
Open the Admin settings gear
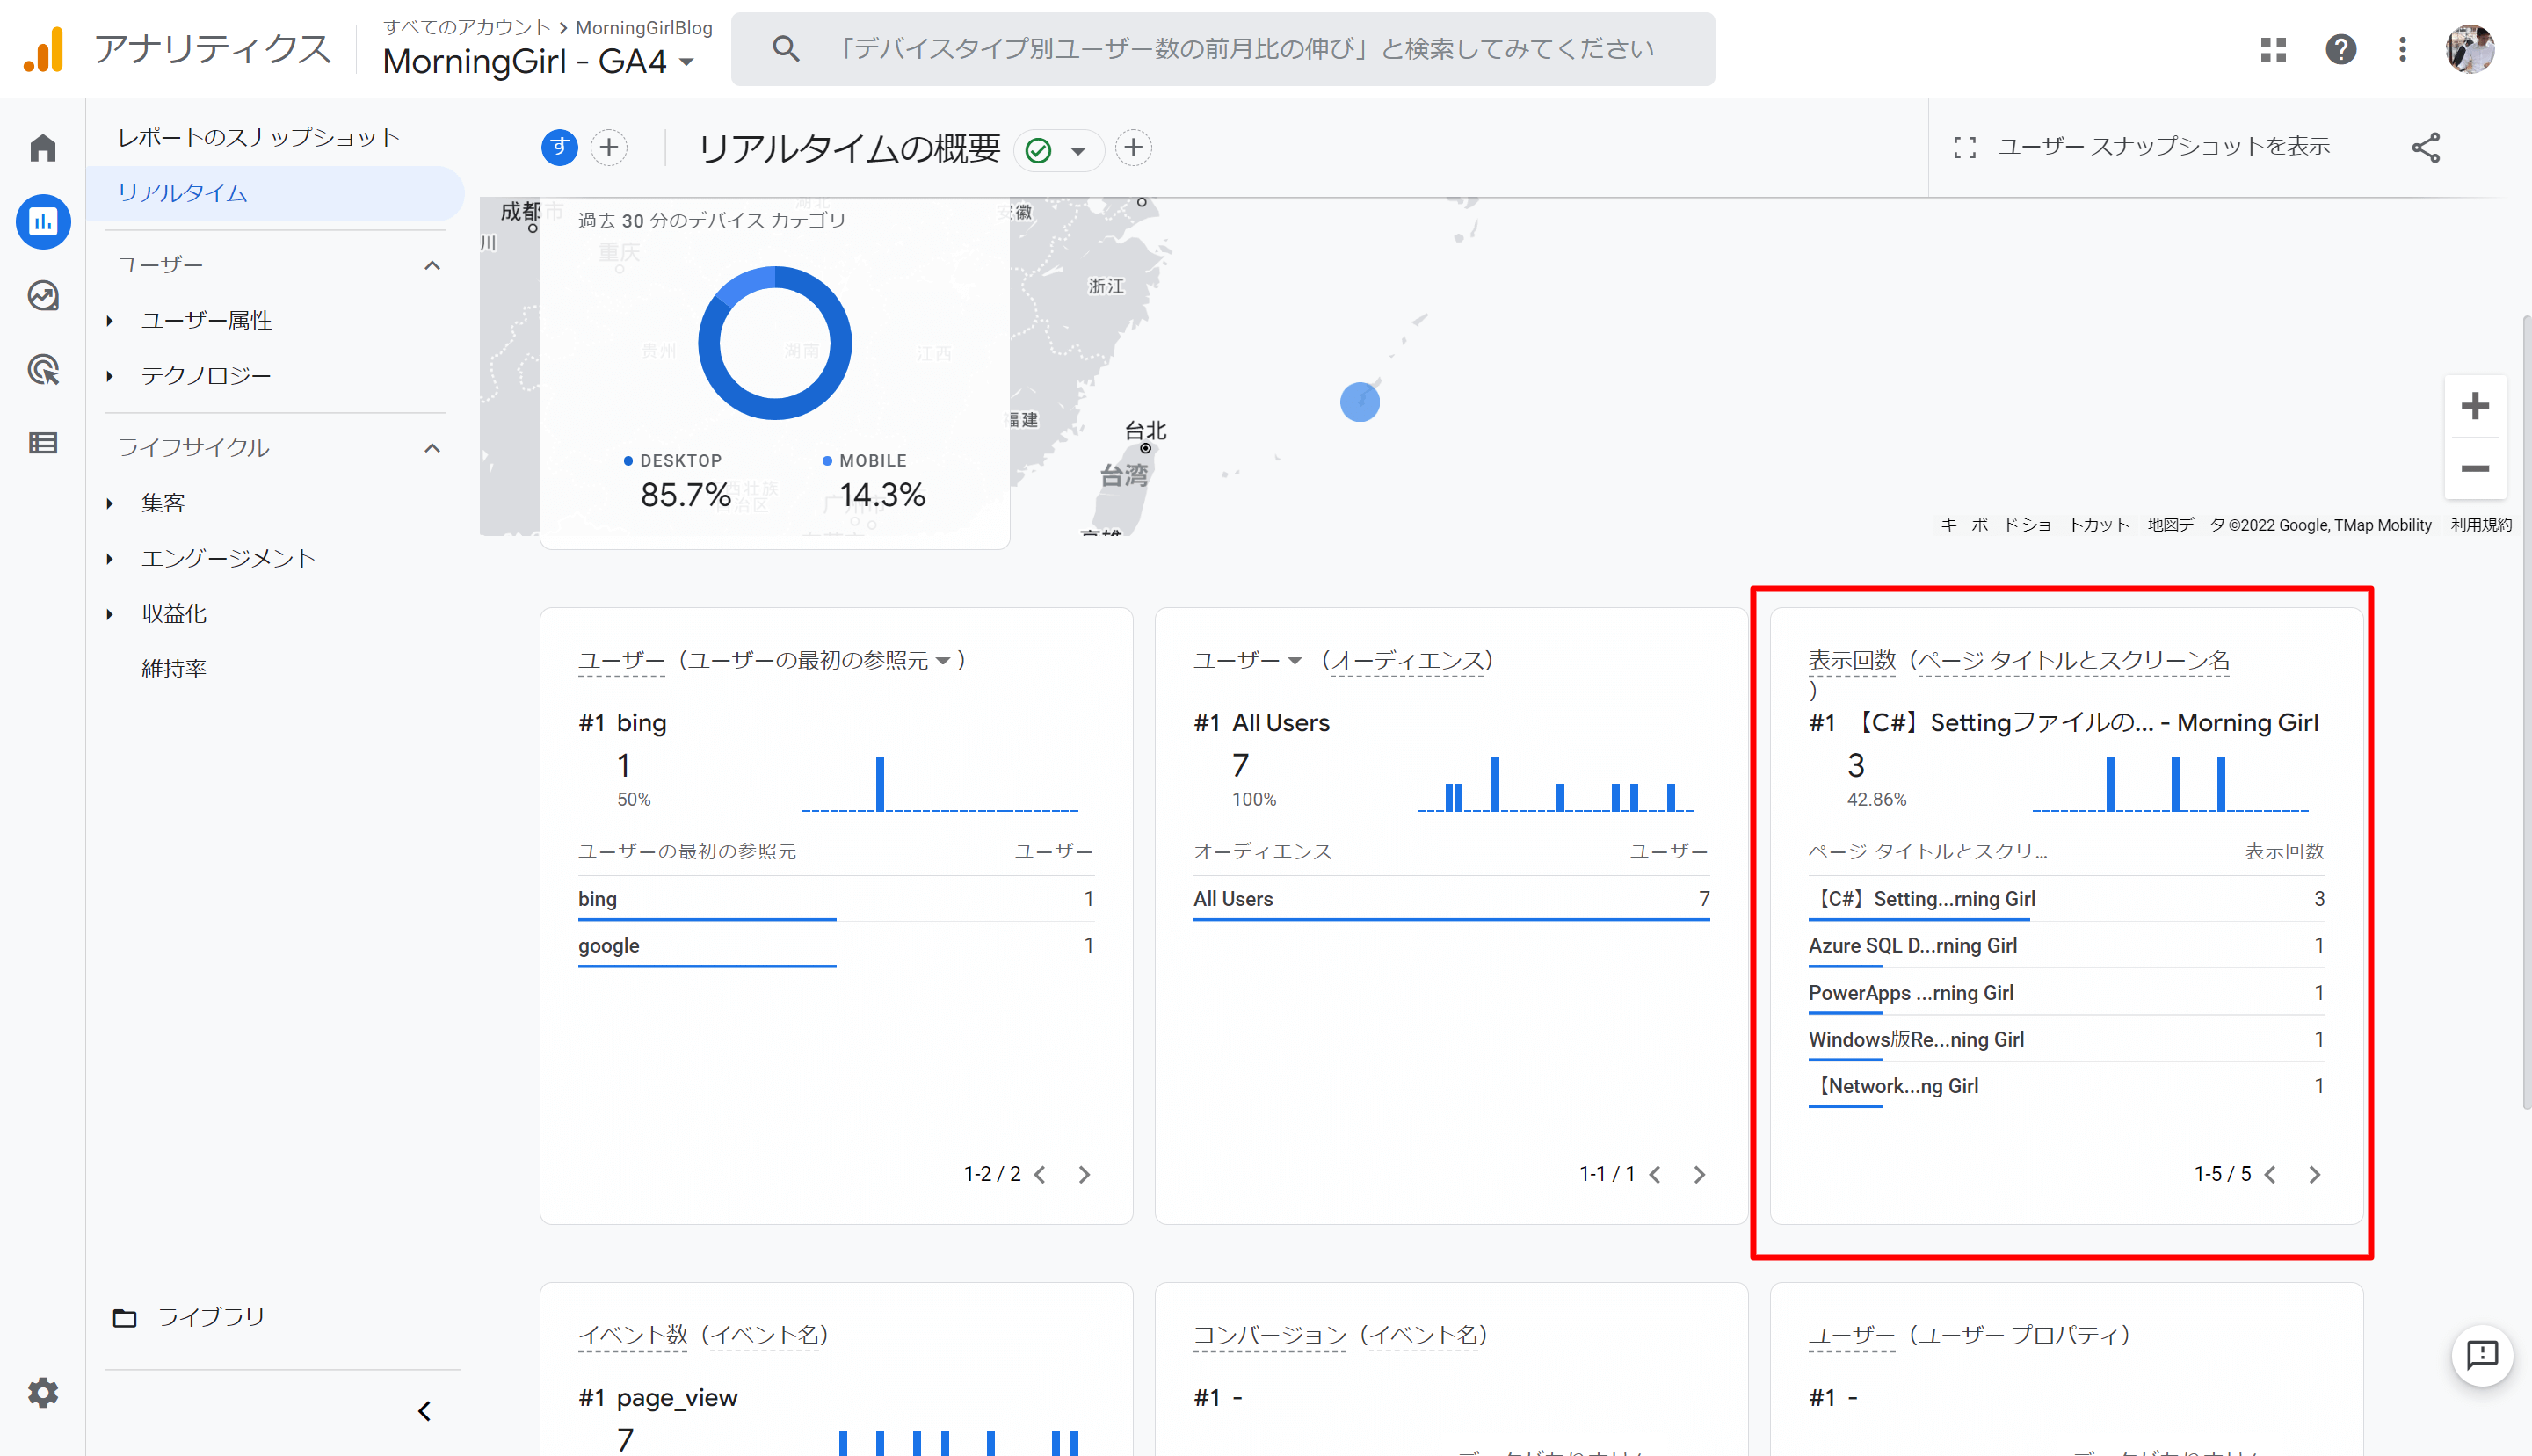42,1392
